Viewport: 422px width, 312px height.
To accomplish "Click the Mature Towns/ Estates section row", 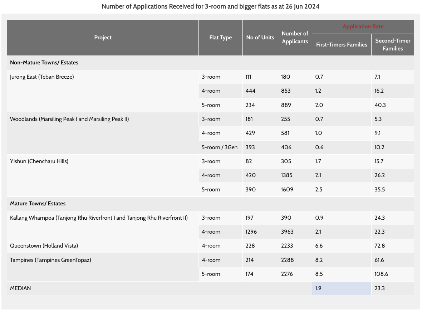I will click(x=210, y=204).
